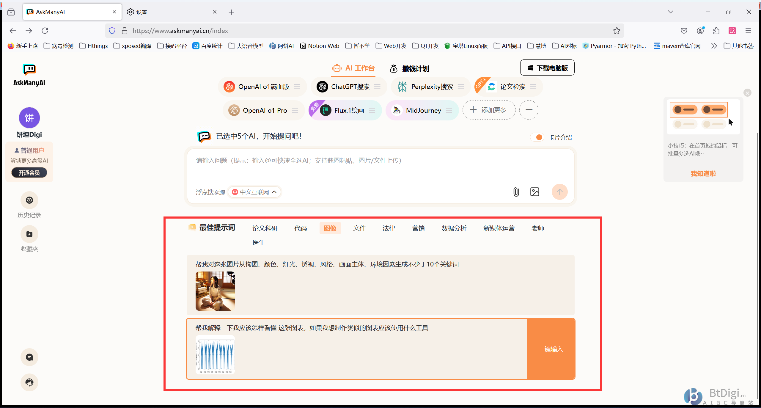
Task: Open the xposed编译 bookmark folder
Action: [x=133, y=46]
